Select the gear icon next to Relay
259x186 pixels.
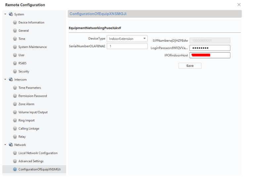pyautogui.click(x=15, y=137)
